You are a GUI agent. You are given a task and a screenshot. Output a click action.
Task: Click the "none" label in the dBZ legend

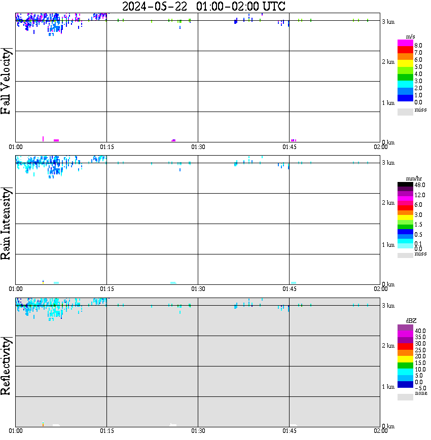(421, 393)
